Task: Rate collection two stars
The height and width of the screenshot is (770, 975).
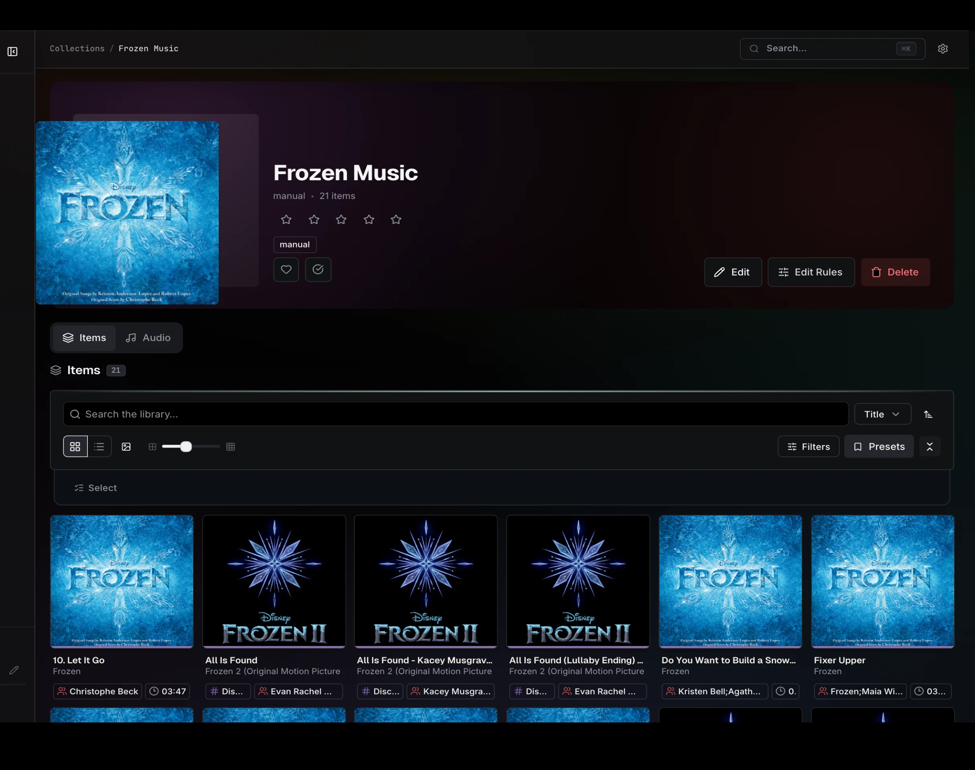Action: tap(314, 219)
